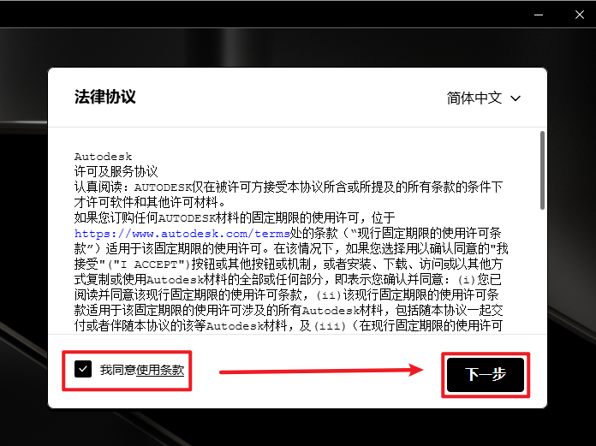Click the 我同意 label text
This screenshot has height=446, width=596.
click(x=118, y=370)
